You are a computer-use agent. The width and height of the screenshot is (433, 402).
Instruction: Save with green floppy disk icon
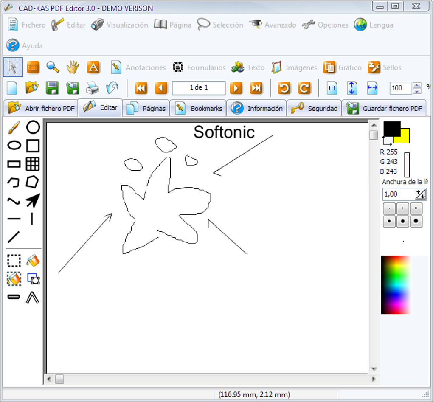pyautogui.click(x=52, y=88)
